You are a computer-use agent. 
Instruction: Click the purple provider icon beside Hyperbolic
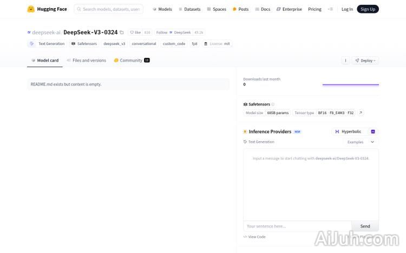pos(372,131)
